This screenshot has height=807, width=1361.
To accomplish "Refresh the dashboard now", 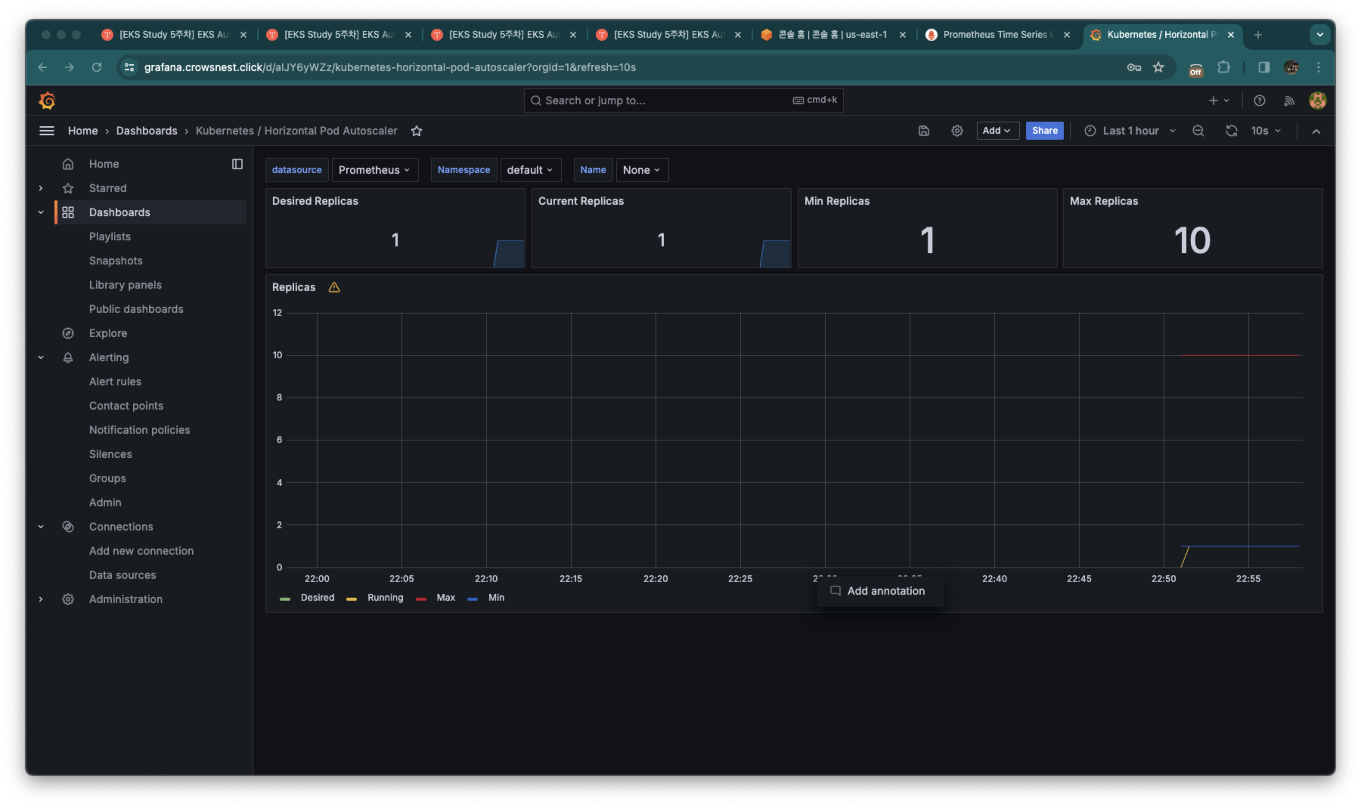I will point(1231,130).
